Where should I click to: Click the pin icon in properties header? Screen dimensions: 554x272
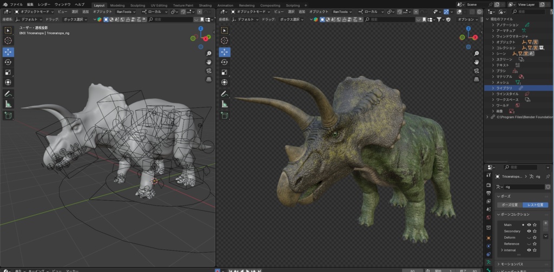[548, 176]
